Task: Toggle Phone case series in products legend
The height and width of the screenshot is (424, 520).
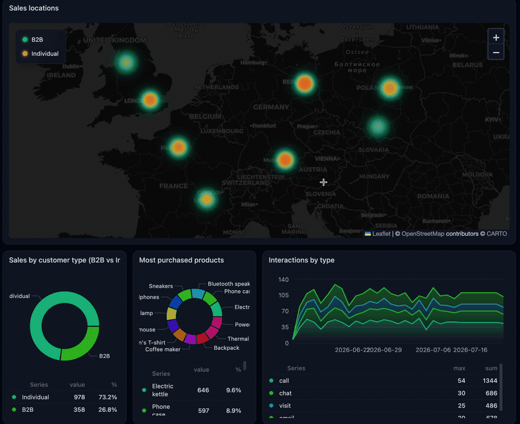Action: pyautogui.click(x=161, y=411)
